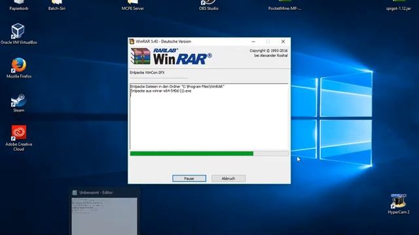
Task: Open the MCPE Server folder icon
Action: coord(132,5)
